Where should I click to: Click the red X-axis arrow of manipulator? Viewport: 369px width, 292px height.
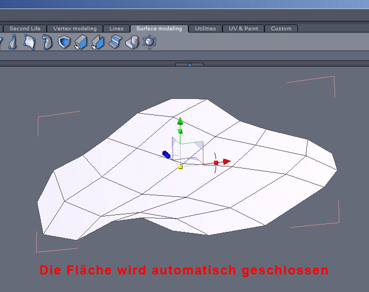[227, 162]
